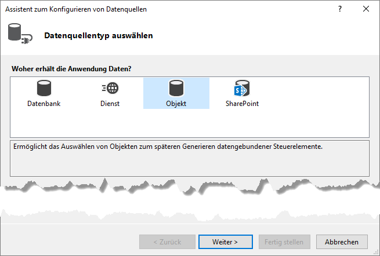380x256 pixels.
Task: Select the Datenbank data source icon
Action: pos(44,88)
